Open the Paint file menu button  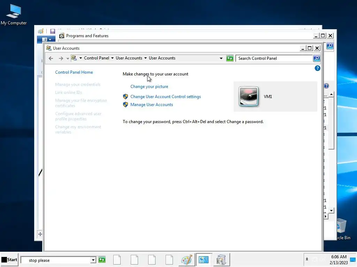click(46, 40)
